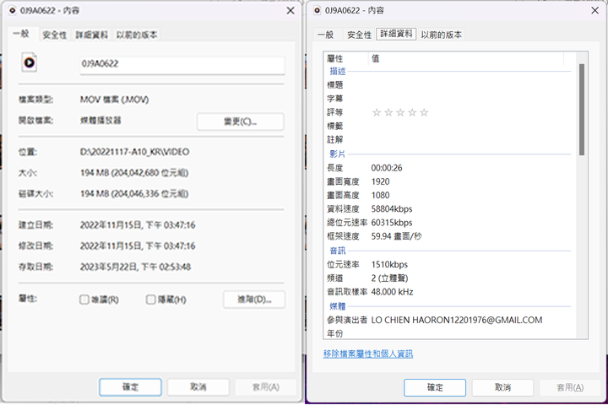Select the 位元速率 1510kbps row
This screenshot has width=608, height=405.
[449, 264]
